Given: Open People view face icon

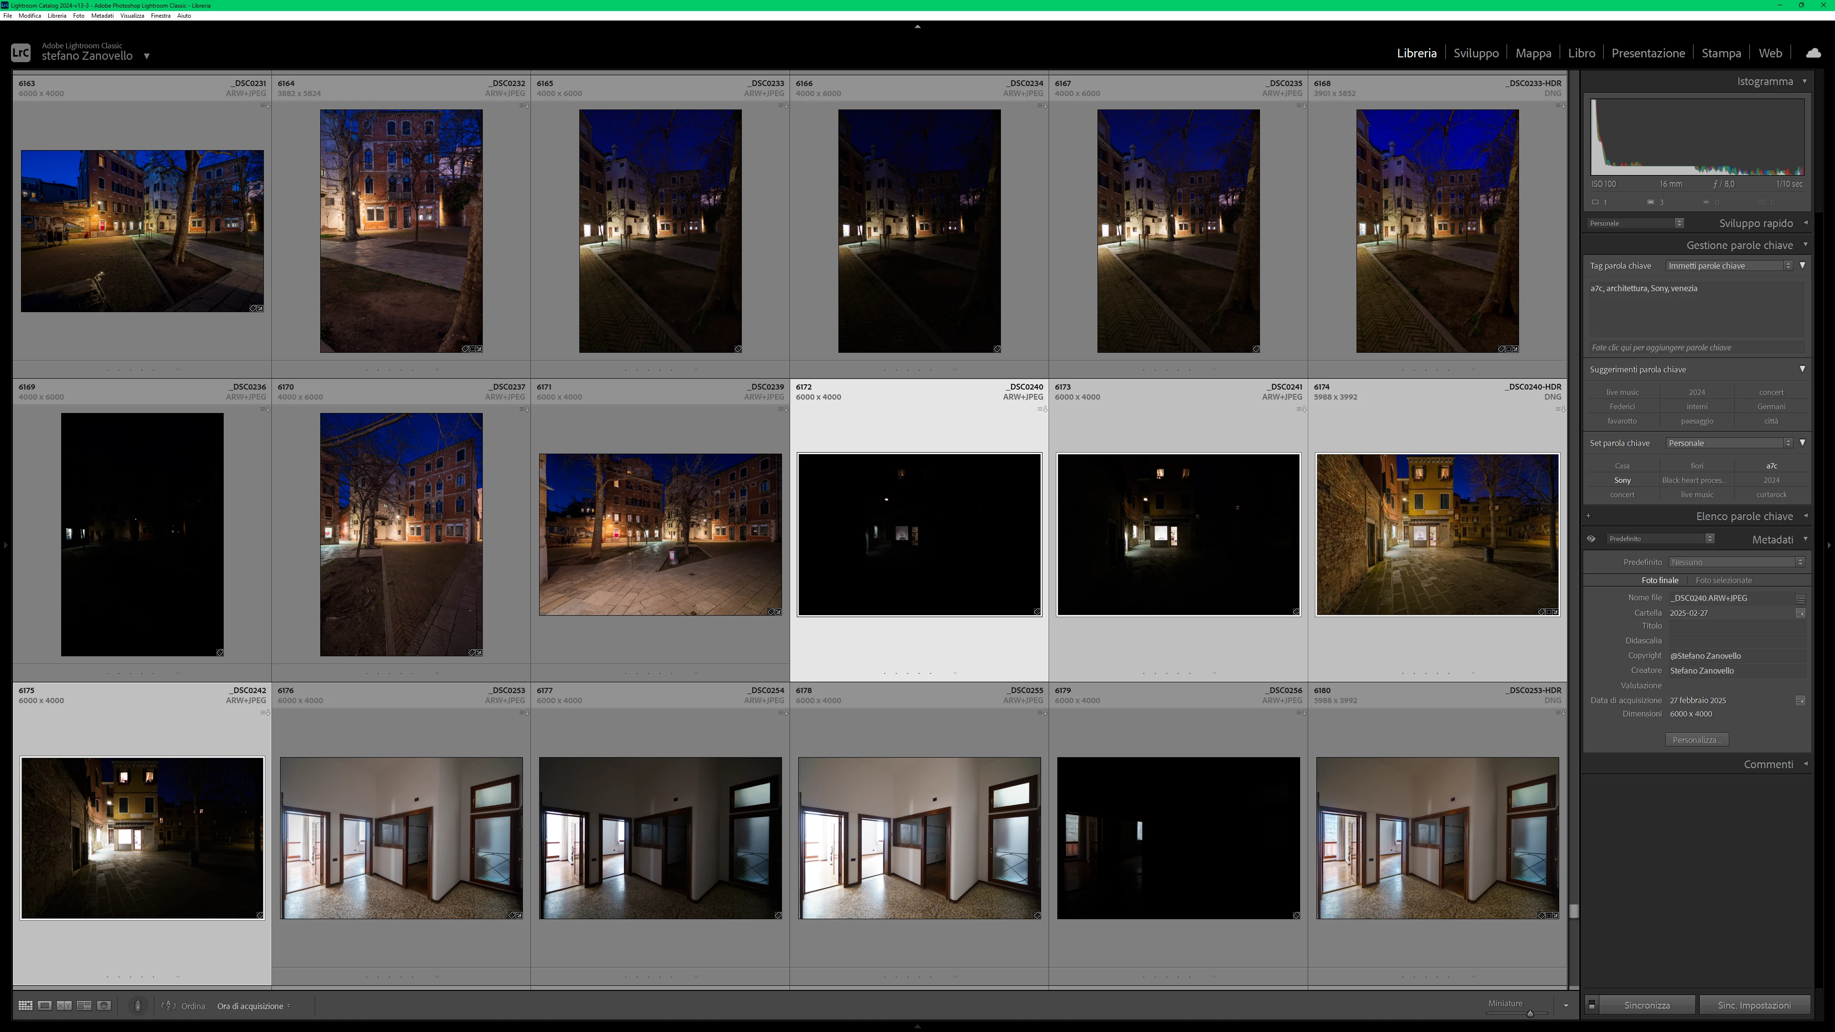Looking at the screenshot, I should [x=104, y=1006].
